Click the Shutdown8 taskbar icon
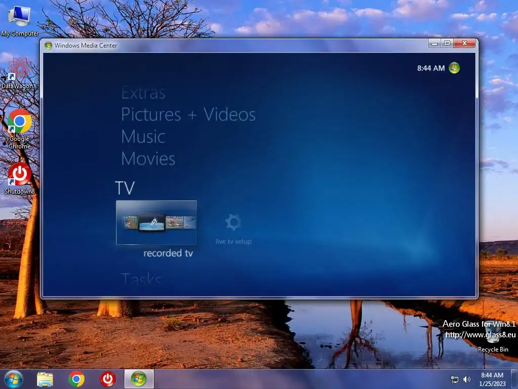The image size is (518, 389). point(108,379)
